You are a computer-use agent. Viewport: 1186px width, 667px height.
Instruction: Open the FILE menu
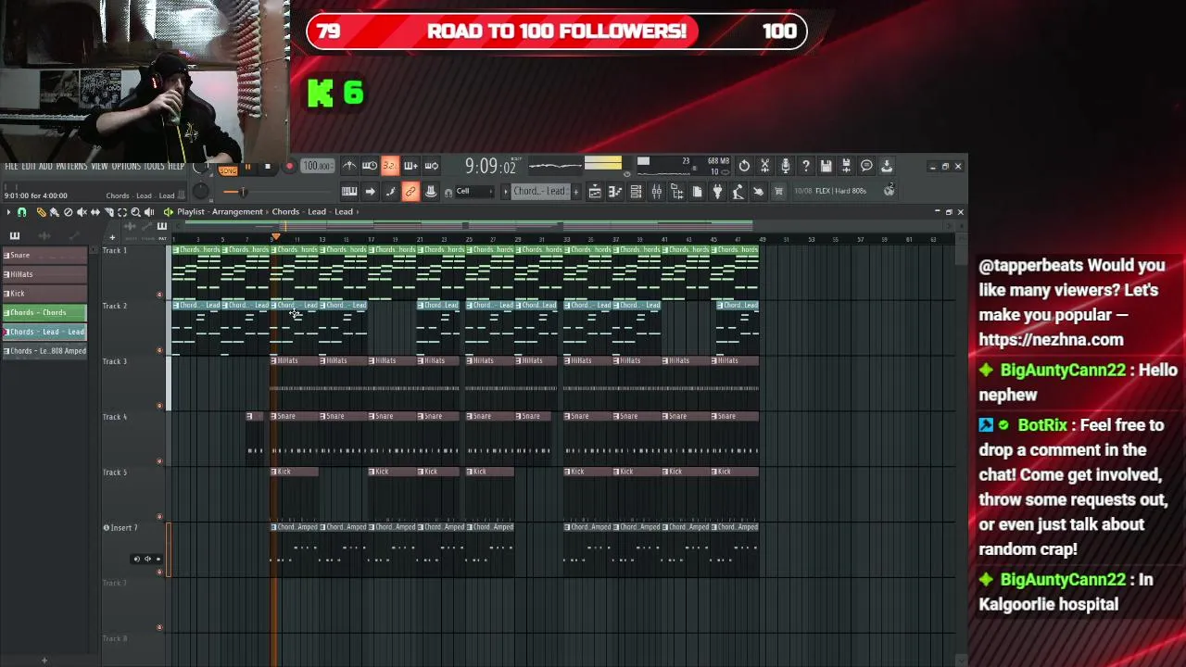(x=11, y=167)
